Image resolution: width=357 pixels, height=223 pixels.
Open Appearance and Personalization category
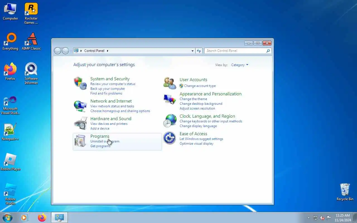pos(211,94)
